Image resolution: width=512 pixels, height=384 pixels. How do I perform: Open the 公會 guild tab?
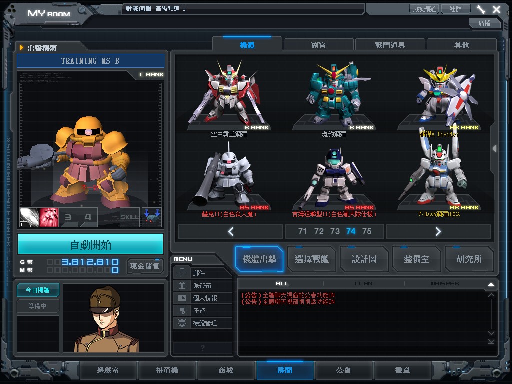(344, 370)
